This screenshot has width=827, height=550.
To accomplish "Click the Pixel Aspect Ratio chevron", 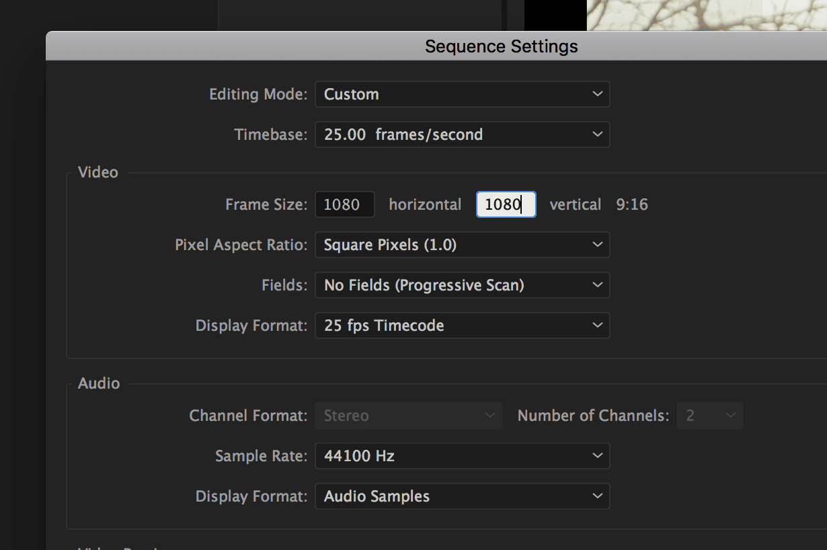I will pos(597,245).
